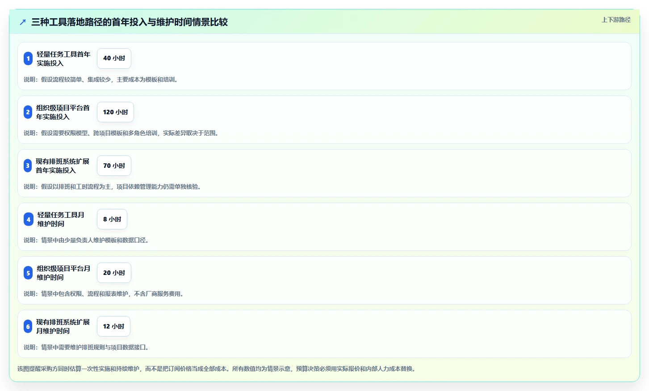Click the number 5 badge
Image resolution: width=649 pixels, height=391 pixels.
[28, 273]
